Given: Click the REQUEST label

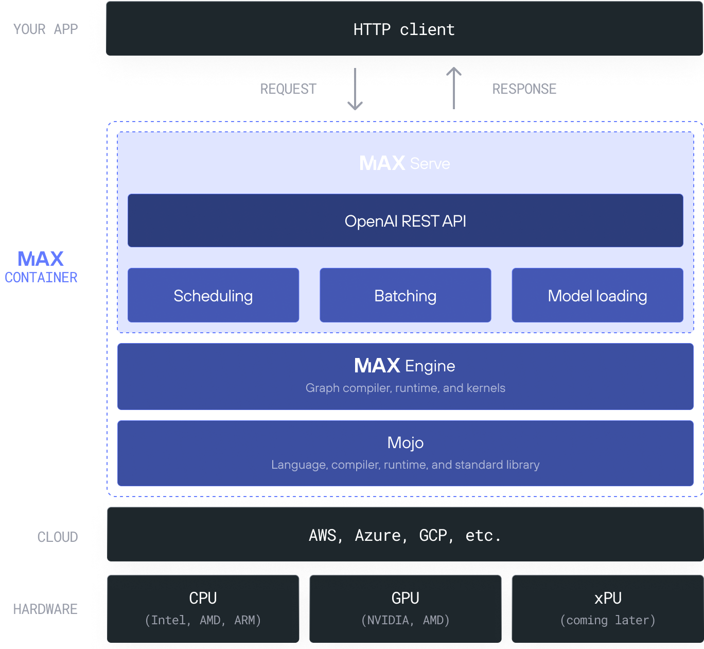Looking at the screenshot, I should (x=288, y=89).
